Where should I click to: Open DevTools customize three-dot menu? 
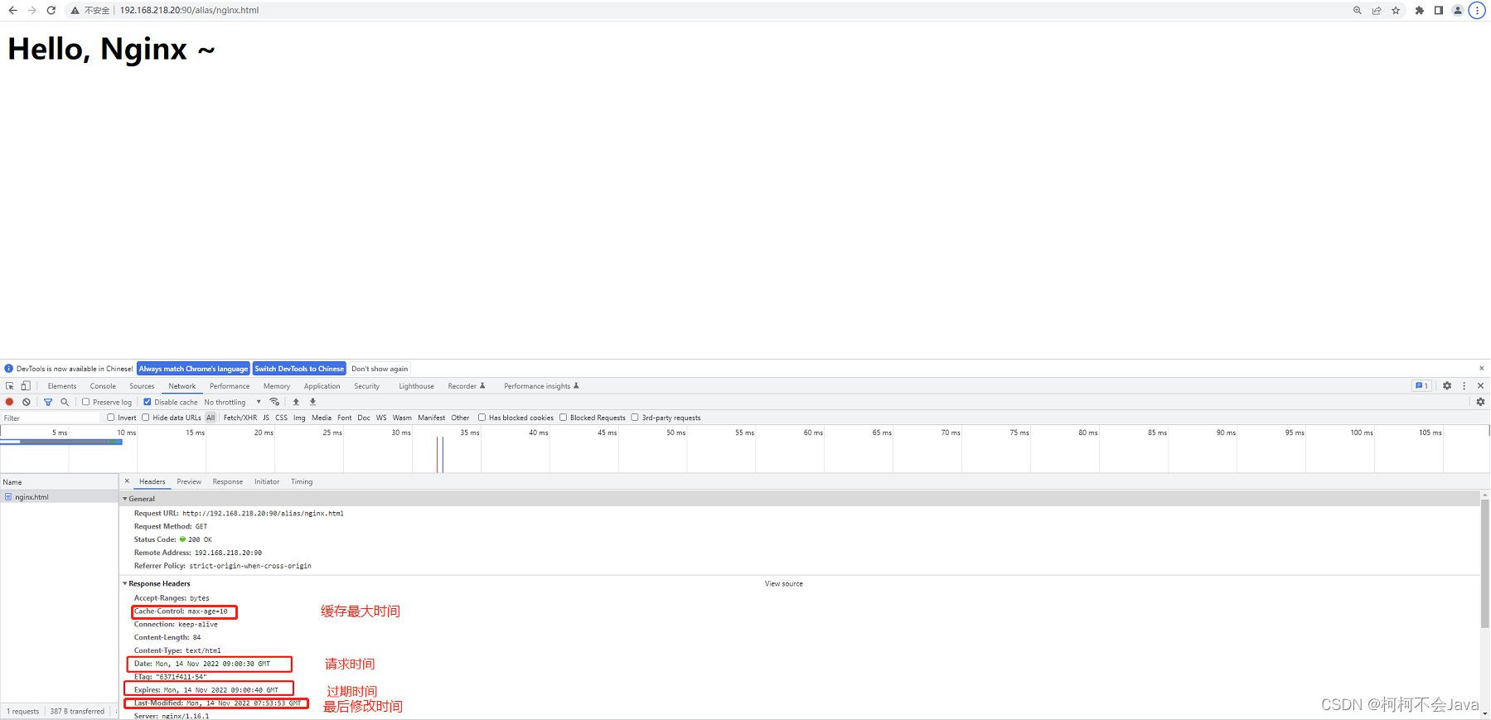point(1464,386)
